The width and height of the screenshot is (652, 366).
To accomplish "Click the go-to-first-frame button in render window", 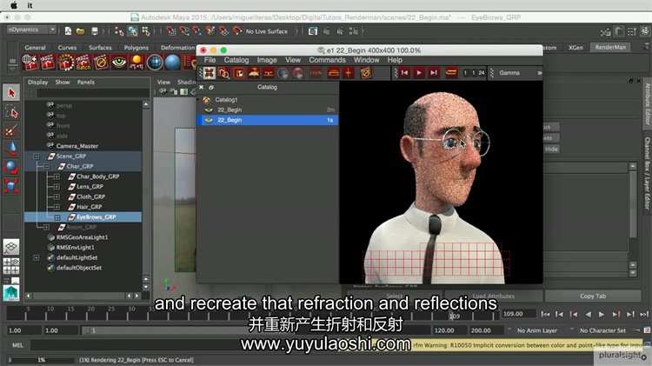I will pos(404,73).
